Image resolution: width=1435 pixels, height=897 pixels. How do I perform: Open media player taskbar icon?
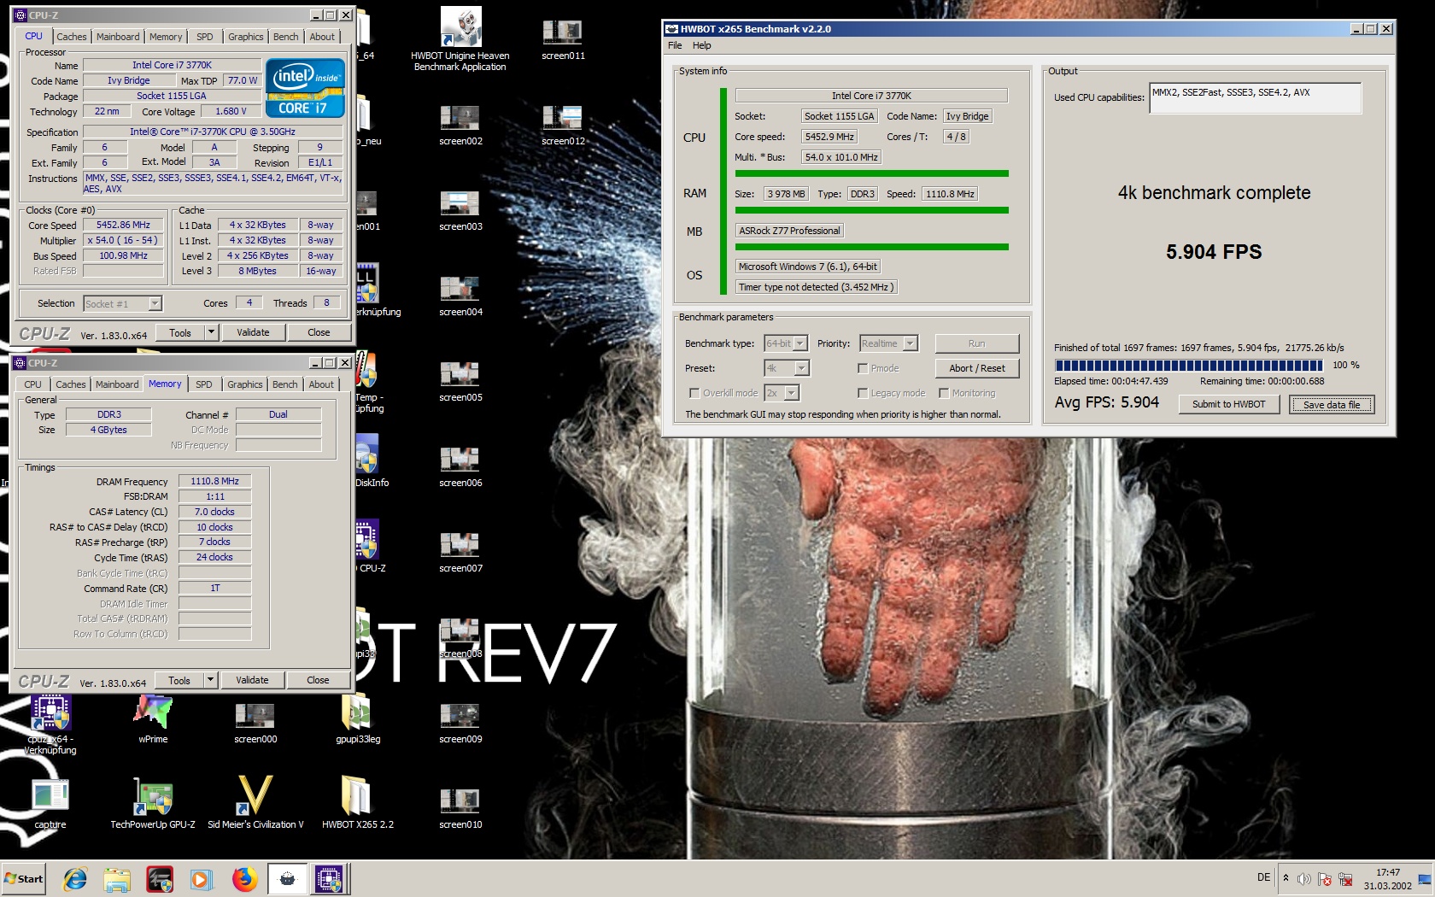(x=202, y=878)
